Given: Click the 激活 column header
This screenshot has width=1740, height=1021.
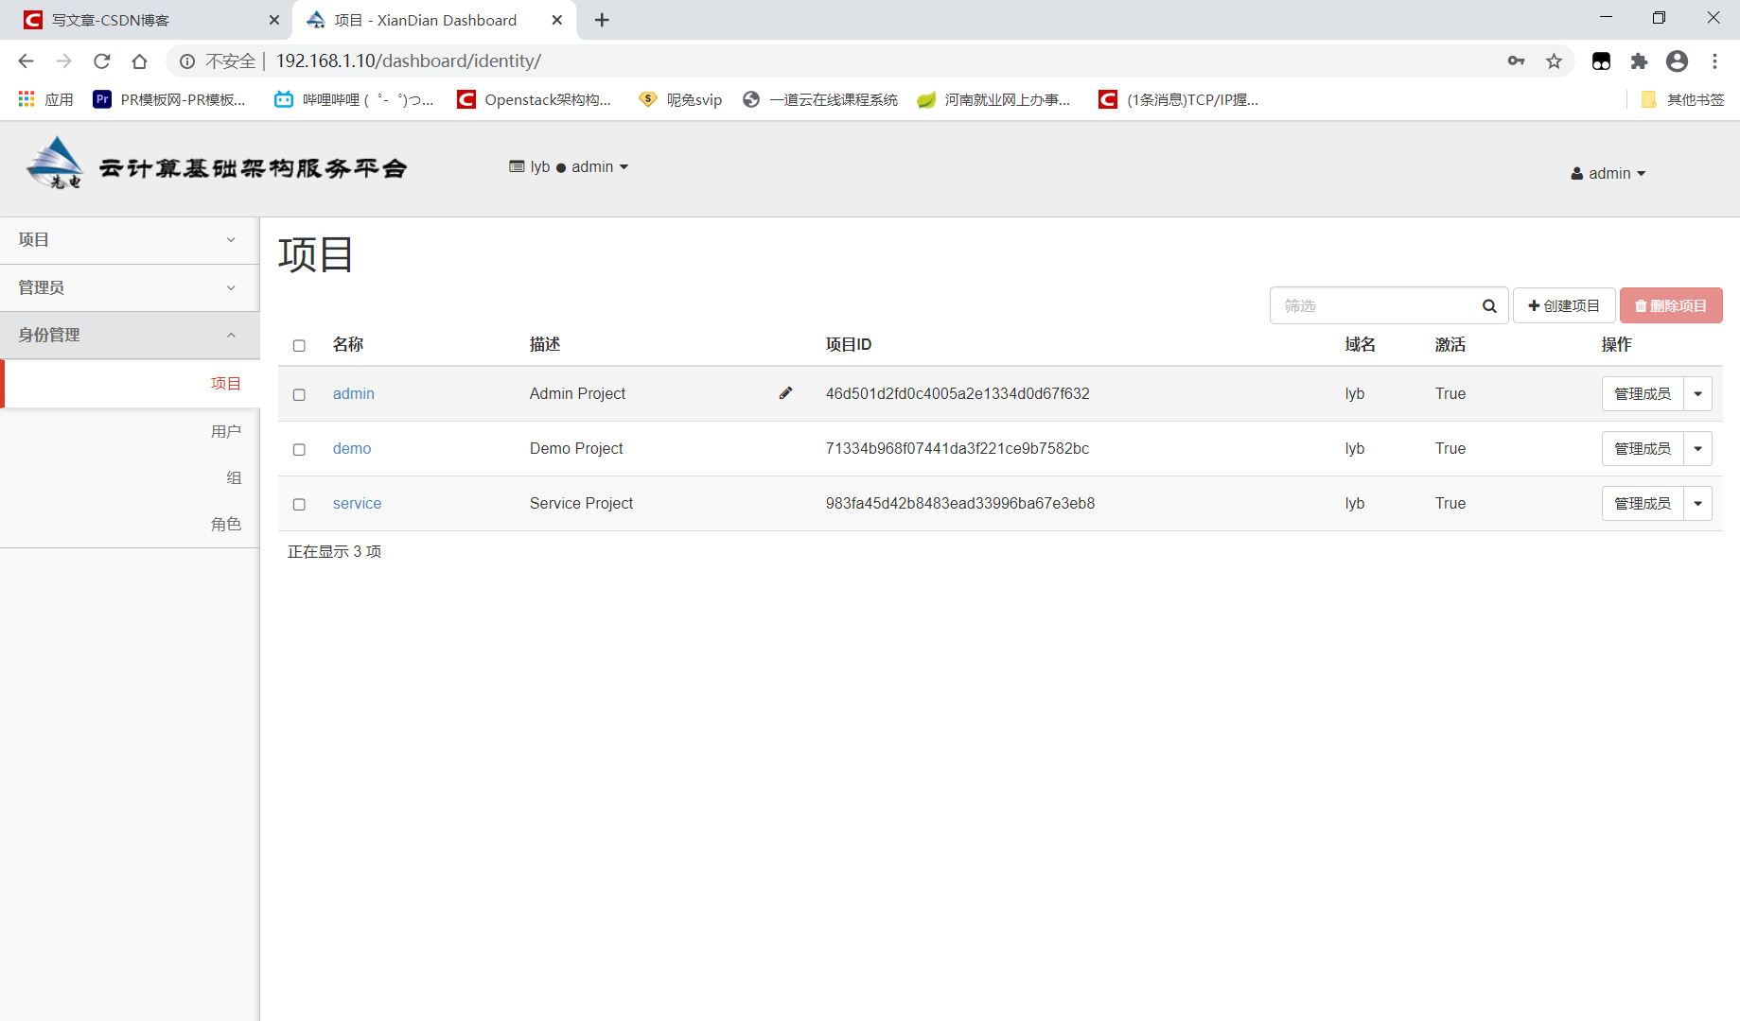Looking at the screenshot, I should 1450,345.
